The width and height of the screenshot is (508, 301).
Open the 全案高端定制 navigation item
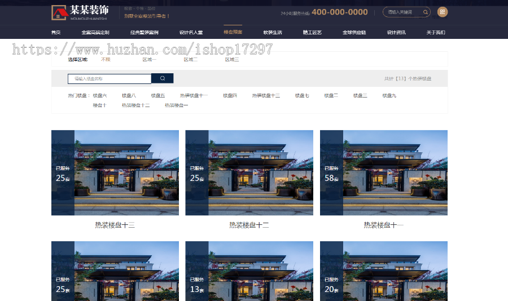point(95,32)
